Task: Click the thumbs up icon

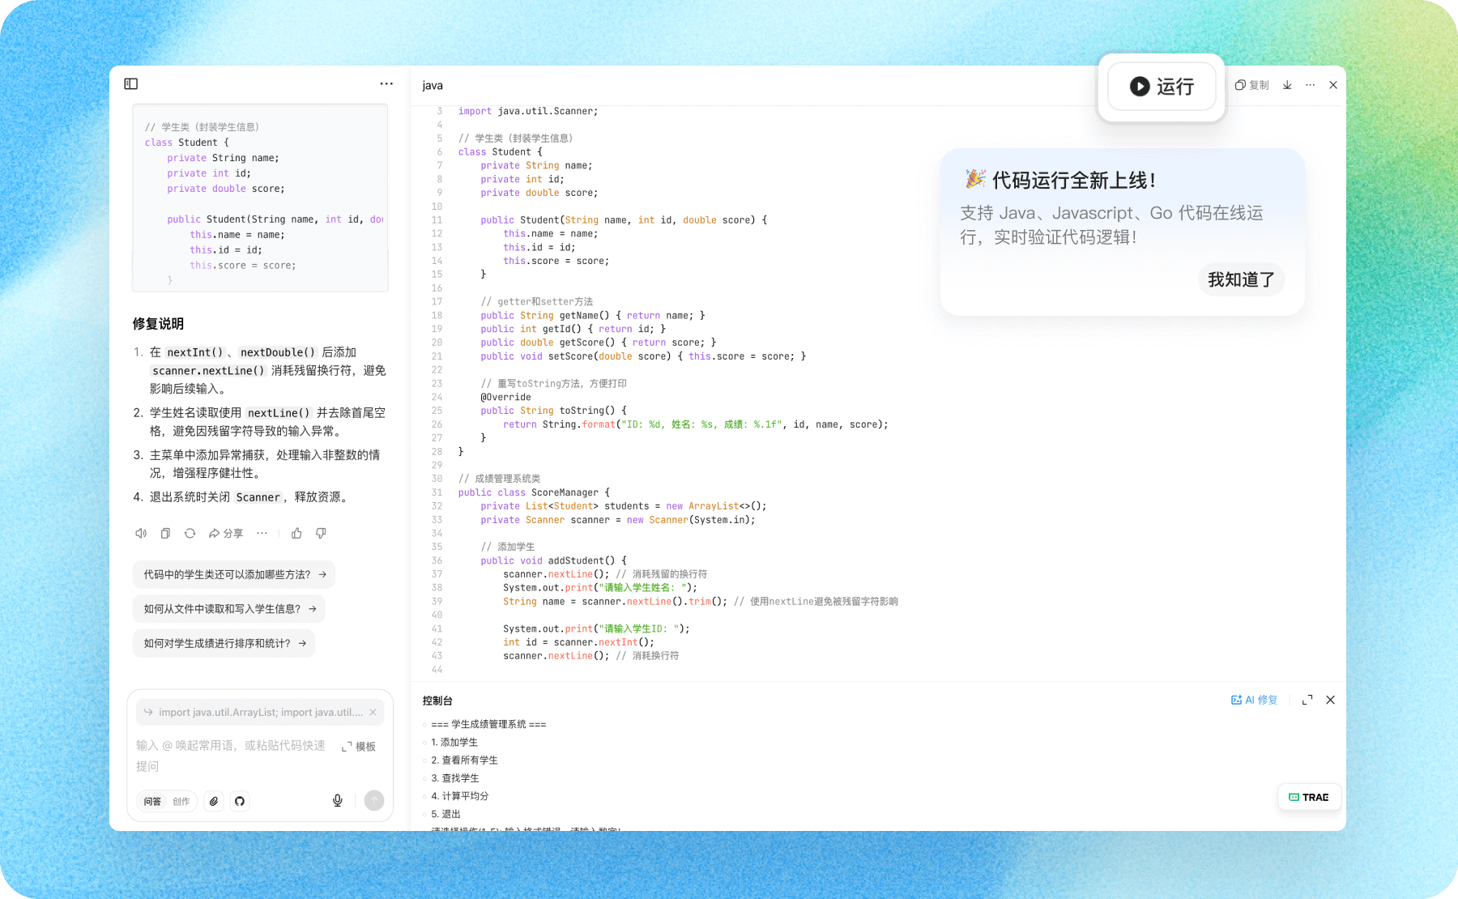Action: 296,533
